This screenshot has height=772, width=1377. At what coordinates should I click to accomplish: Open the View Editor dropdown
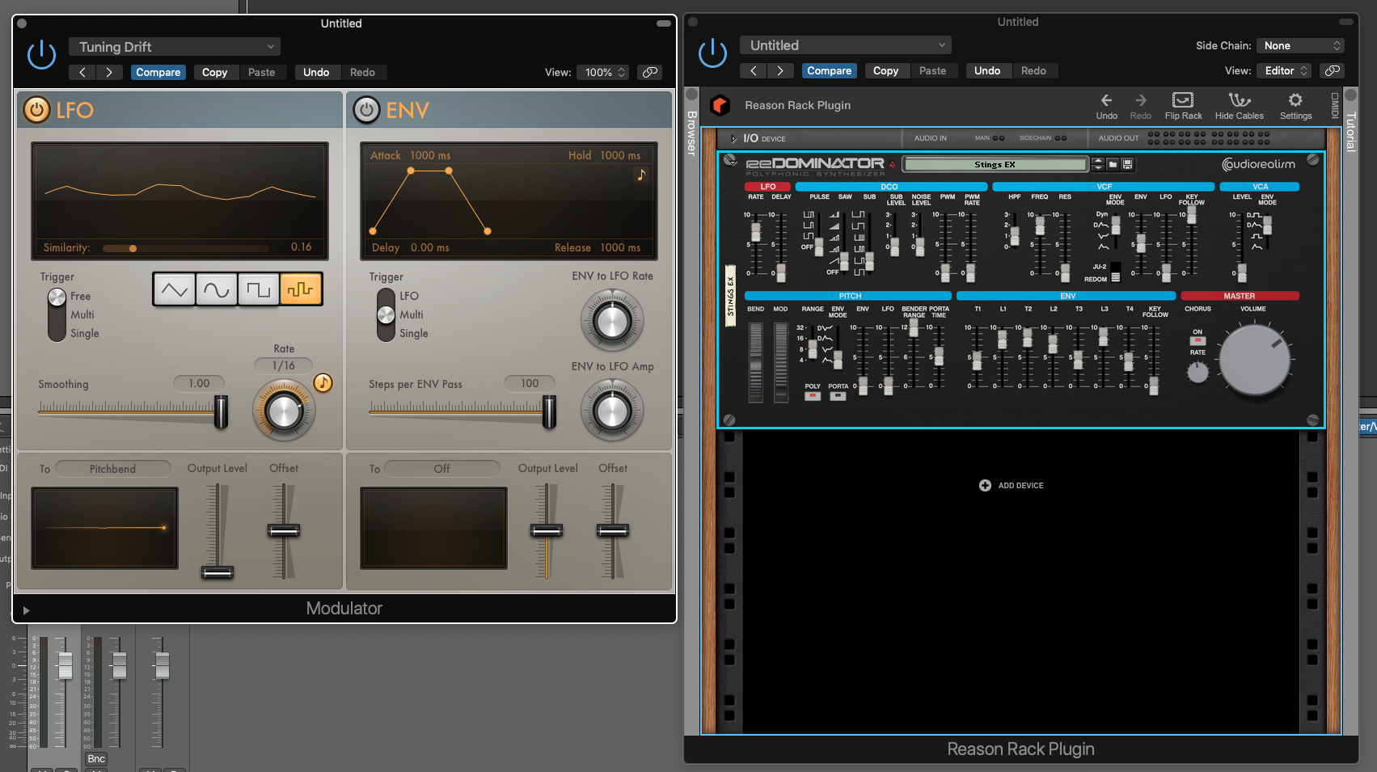point(1285,70)
